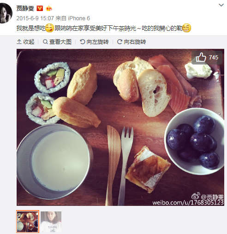Click the magnifier icon for large view
Screen dimensions: 227x234
(x=45, y=41)
